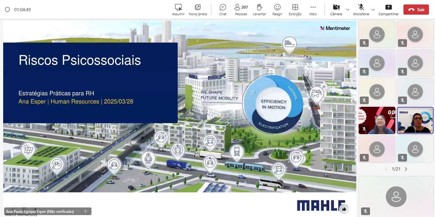Expand the camera options arrow

[x=348, y=10]
